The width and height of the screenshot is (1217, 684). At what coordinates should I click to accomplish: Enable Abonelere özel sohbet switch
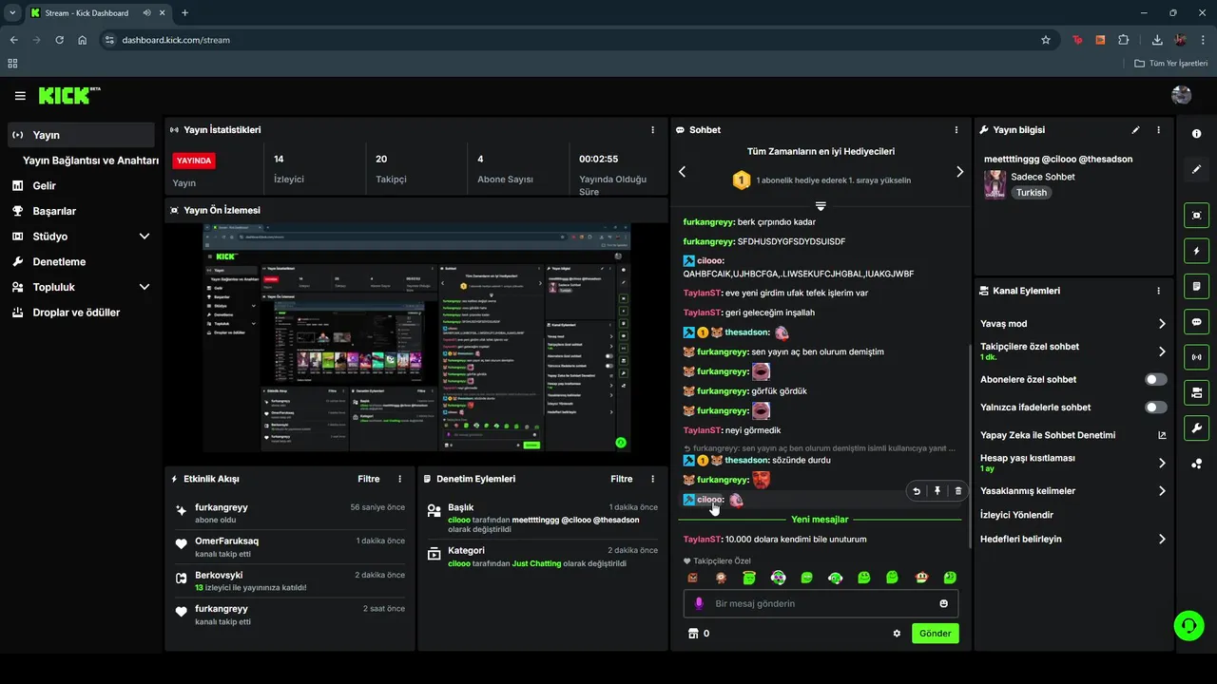coord(1156,379)
